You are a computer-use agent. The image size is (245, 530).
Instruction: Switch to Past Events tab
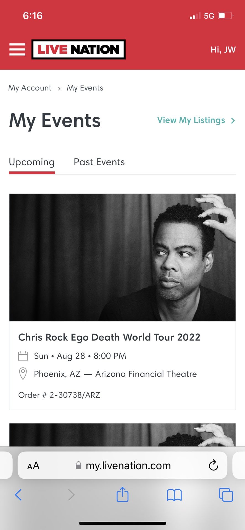pos(99,162)
